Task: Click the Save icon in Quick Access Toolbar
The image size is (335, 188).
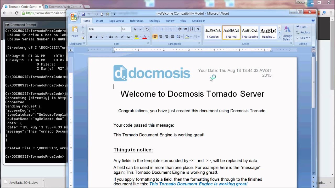Action: pos(83,14)
